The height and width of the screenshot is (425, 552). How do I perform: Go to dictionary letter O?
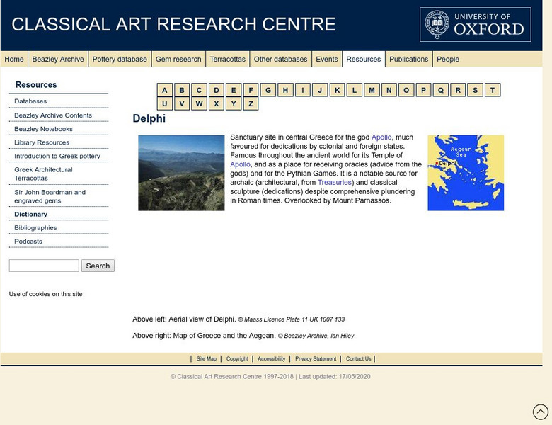(406, 90)
